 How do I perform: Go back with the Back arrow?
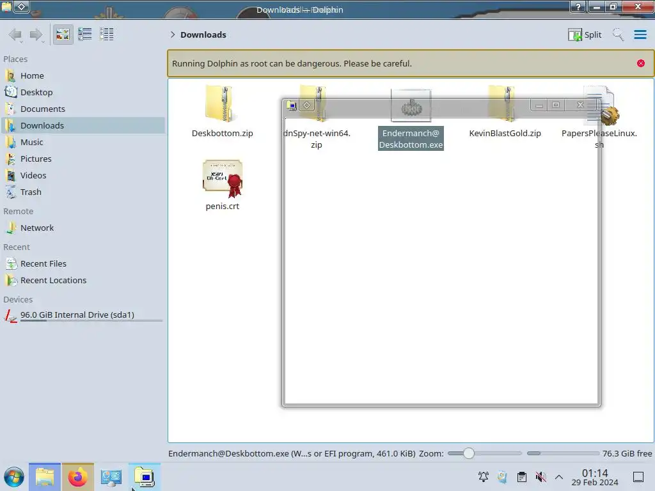pyautogui.click(x=15, y=35)
